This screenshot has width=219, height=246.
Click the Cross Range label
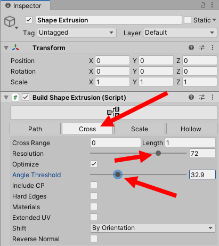[31, 143]
